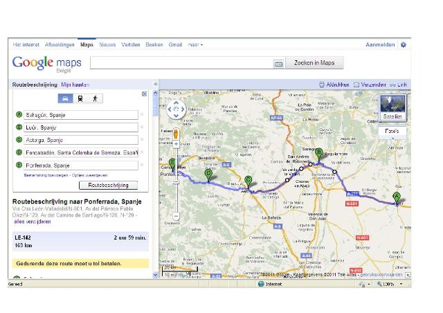The width and height of the screenshot is (443, 313).
Task: Pan the map down
Action: coord(176,116)
